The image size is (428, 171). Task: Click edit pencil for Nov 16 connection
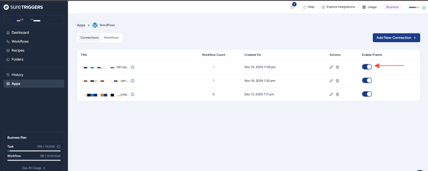click(x=331, y=81)
